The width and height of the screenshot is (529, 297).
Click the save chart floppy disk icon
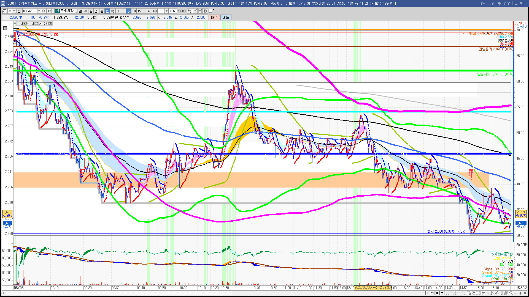[200, 11]
